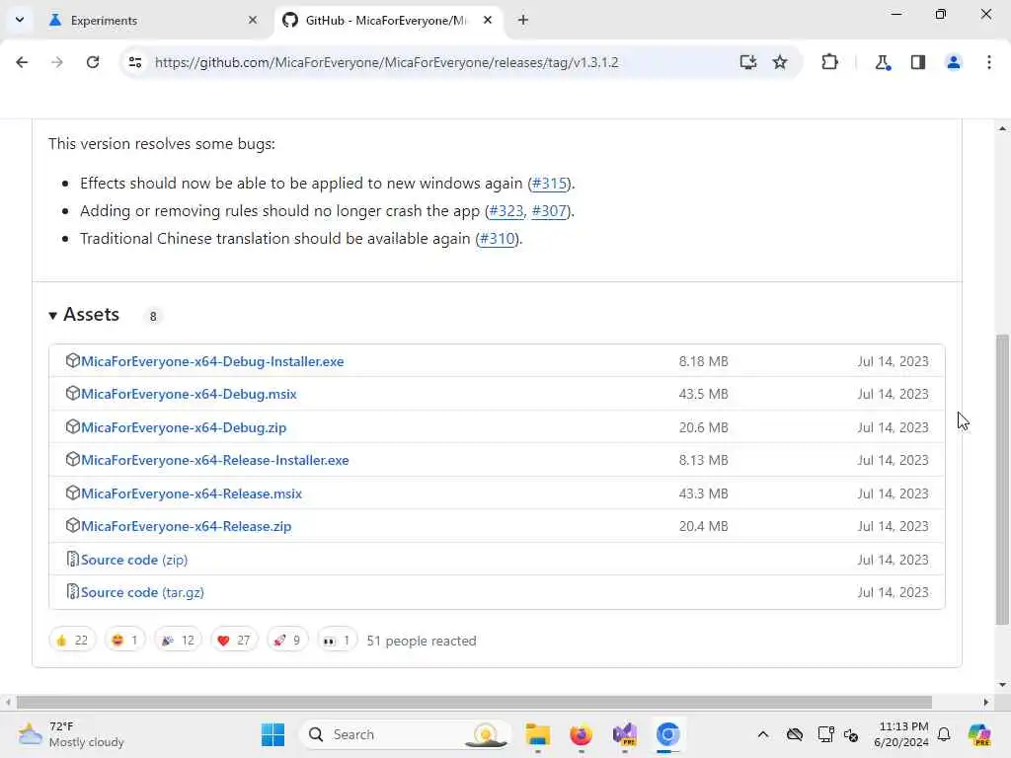Open issue #323 link

tap(506, 211)
